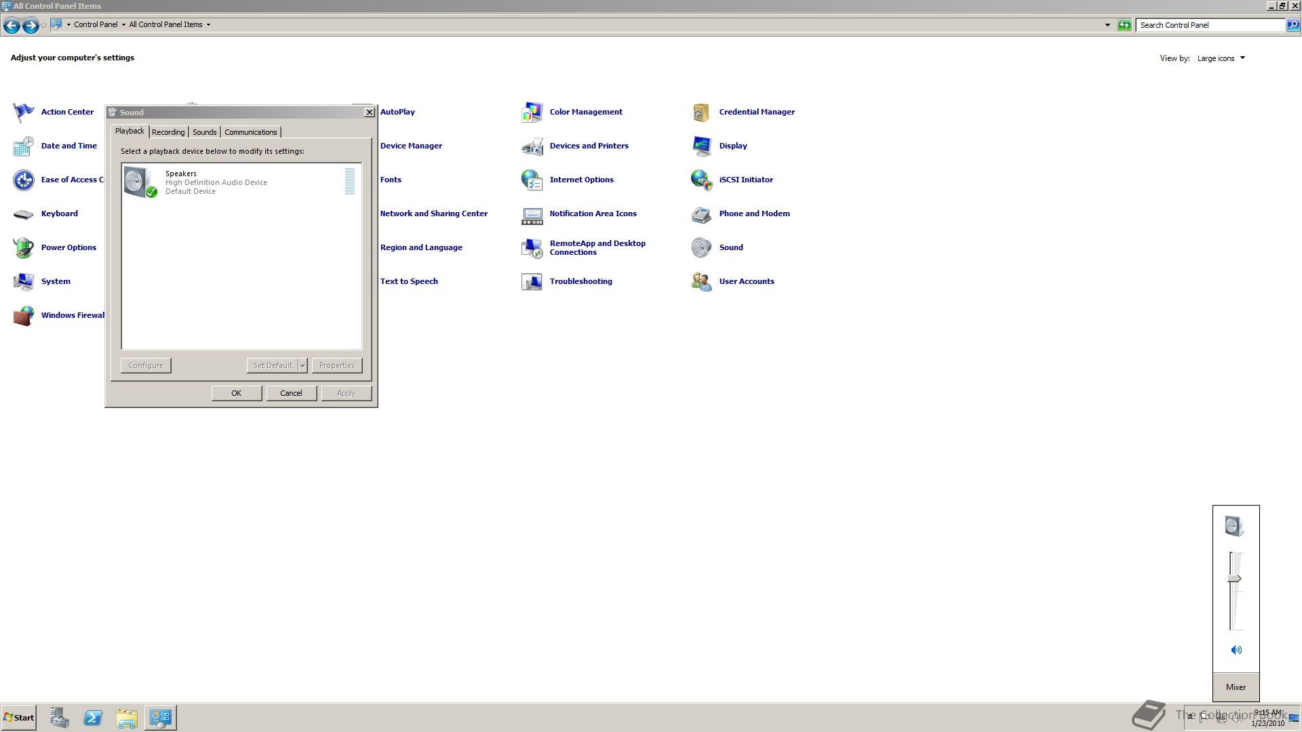Open Color Management icon

pos(532,112)
